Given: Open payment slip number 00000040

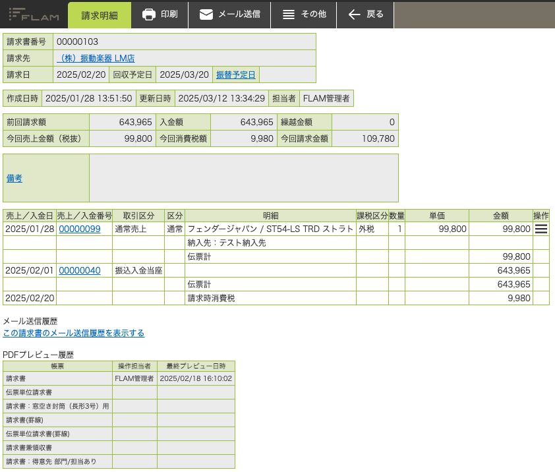Looking at the screenshot, I should pyautogui.click(x=80, y=270).
